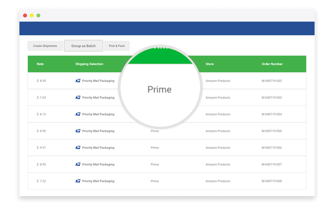Image resolution: width=334 pixels, height=210 pixels.
Task: Sort by the Rate column header
Action: click(x=40, y=64)
